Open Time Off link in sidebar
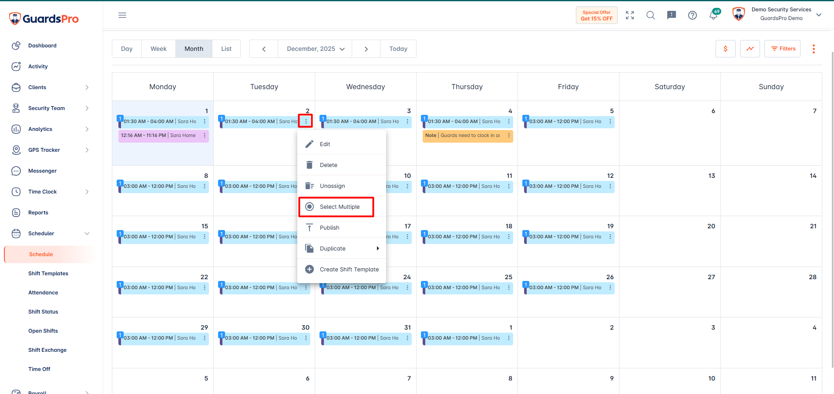 coord(39,369)
